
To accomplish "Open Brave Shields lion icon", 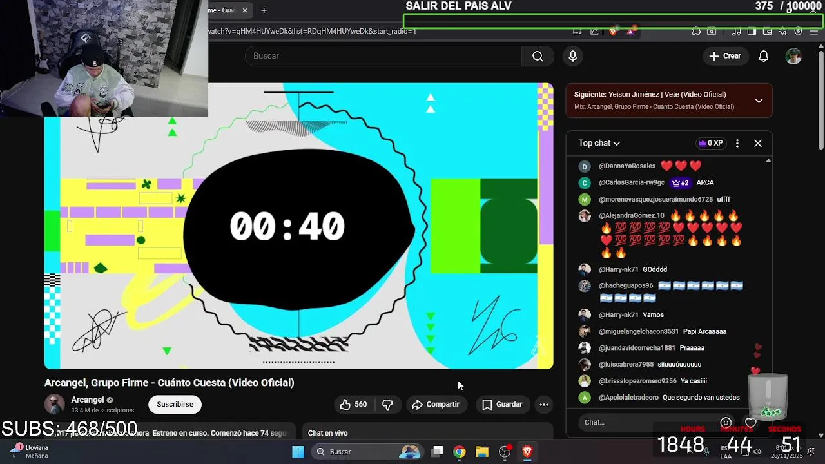I will 613,31.
